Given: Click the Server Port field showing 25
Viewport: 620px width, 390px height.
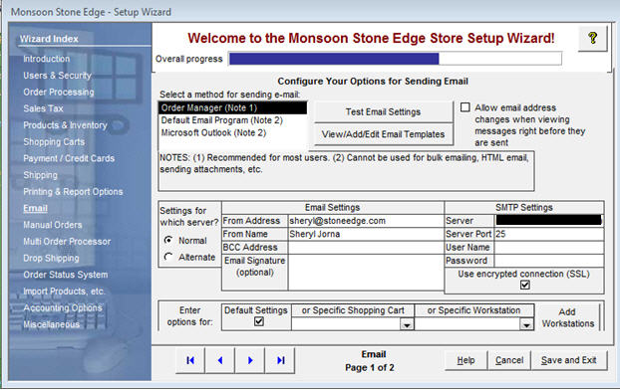Looking at the screenshot, I should point(549,234).
